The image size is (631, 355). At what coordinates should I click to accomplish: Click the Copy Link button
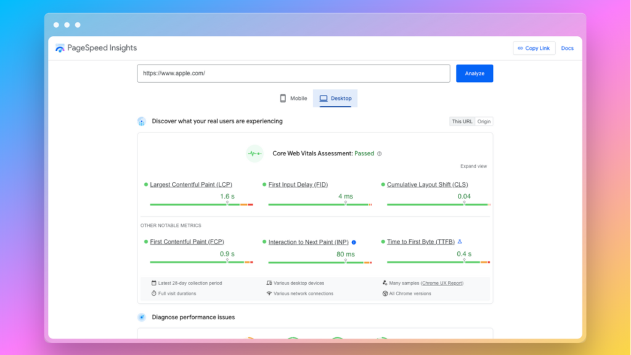click(534, 48)
